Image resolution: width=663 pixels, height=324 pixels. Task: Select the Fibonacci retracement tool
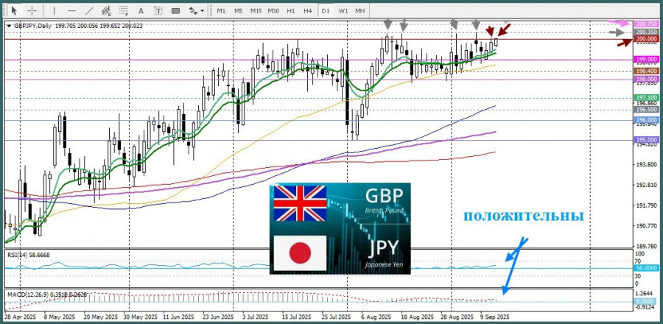[x=126, y=11]
